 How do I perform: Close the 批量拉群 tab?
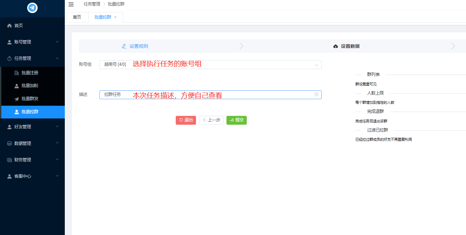coord(115,17)
